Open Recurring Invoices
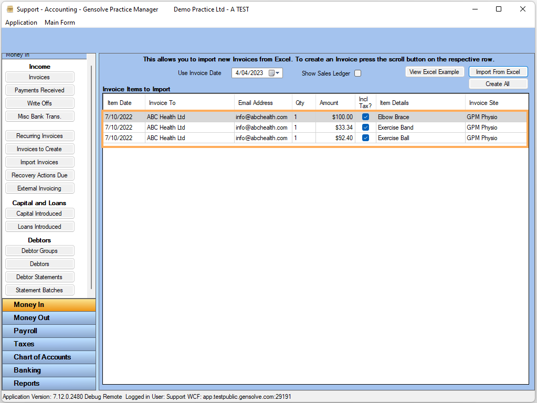537x403 pixels. 39,135
